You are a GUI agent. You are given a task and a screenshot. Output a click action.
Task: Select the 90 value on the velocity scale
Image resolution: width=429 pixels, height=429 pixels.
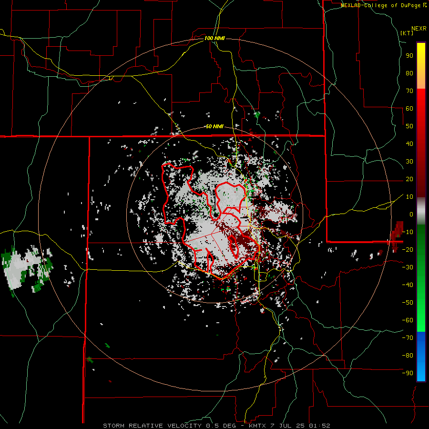tap(409, 56)
